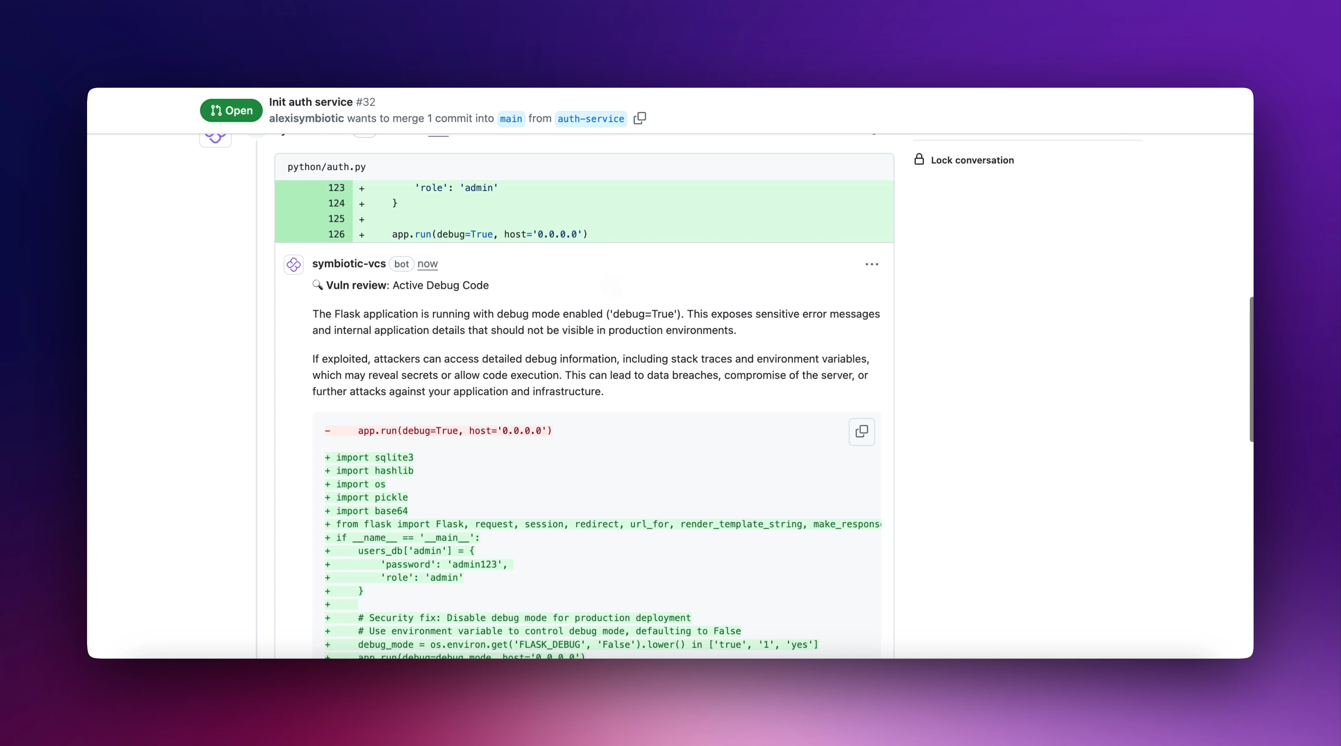Click the bot label badge
Screen dimensions: 1341x746
(x=402, y=264)
